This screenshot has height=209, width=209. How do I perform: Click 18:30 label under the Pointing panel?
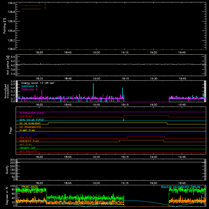click(39, 53)
